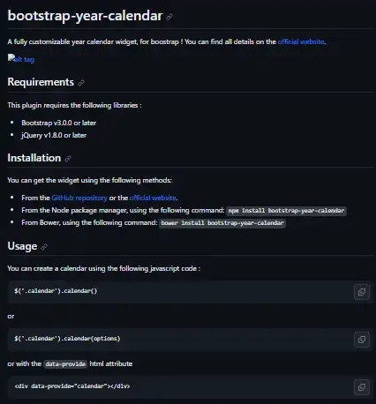Click 'You can get the widget' sentence
Image resolution: width=376 pixels, height=404 pixels.
click(x=90, y=180)
